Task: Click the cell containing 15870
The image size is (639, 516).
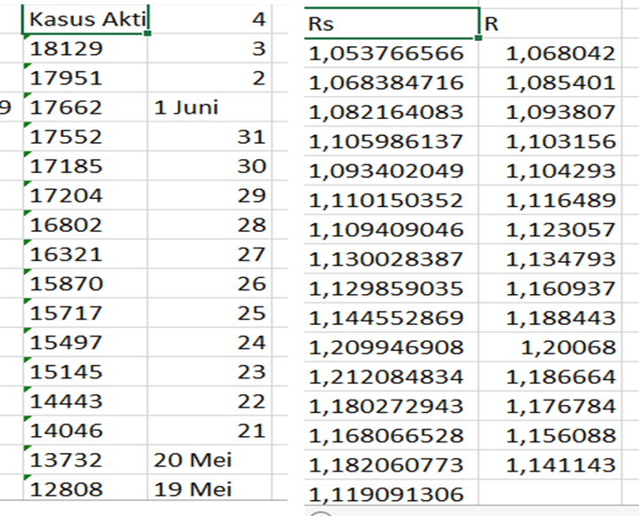Action: click(x=86, y=284)
